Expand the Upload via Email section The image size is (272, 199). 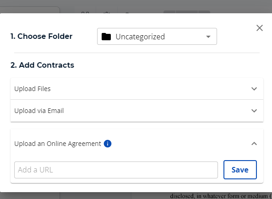coord(137,111)
